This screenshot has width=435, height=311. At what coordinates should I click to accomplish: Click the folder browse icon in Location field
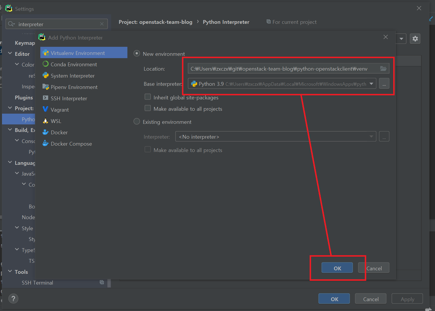[383, 69]
